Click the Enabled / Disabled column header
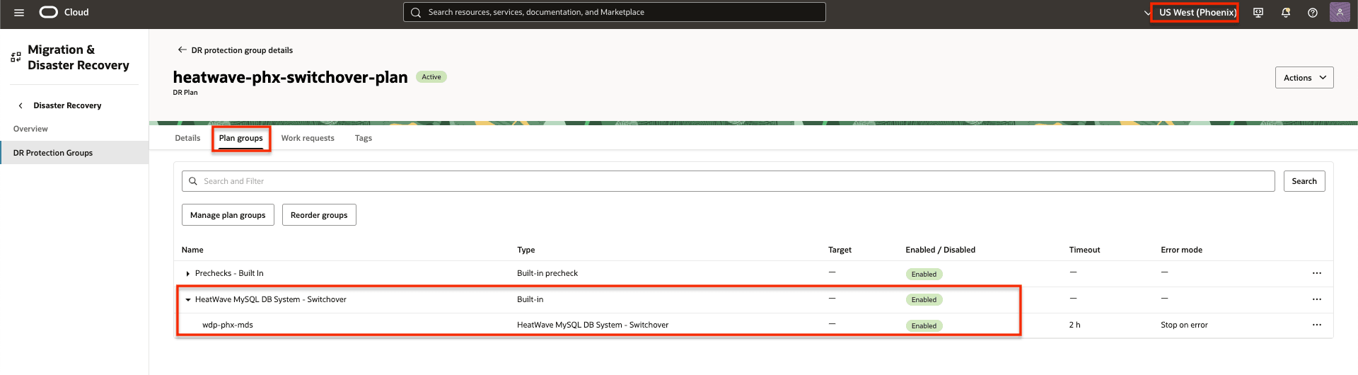 [x=940, y=250]
